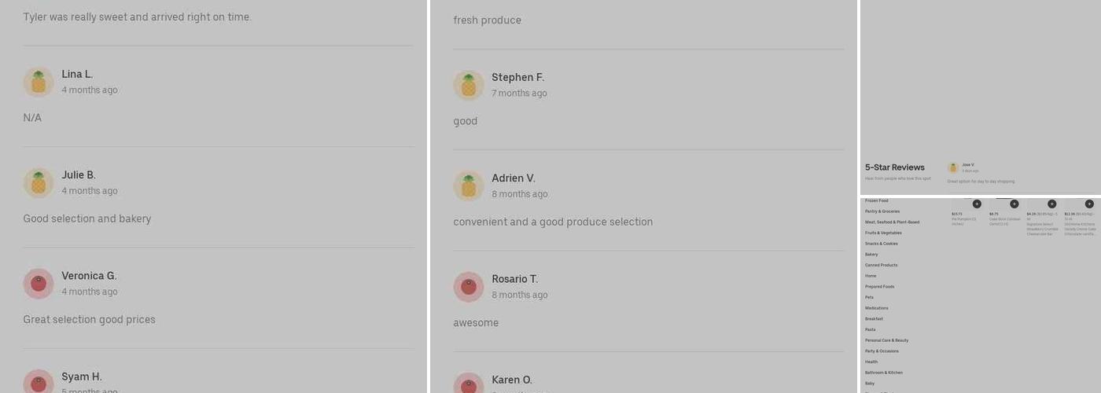1101x393 pixels.
Task: Click Julie B.'s pineapple avatar
Action: click(x=39, y=182)
